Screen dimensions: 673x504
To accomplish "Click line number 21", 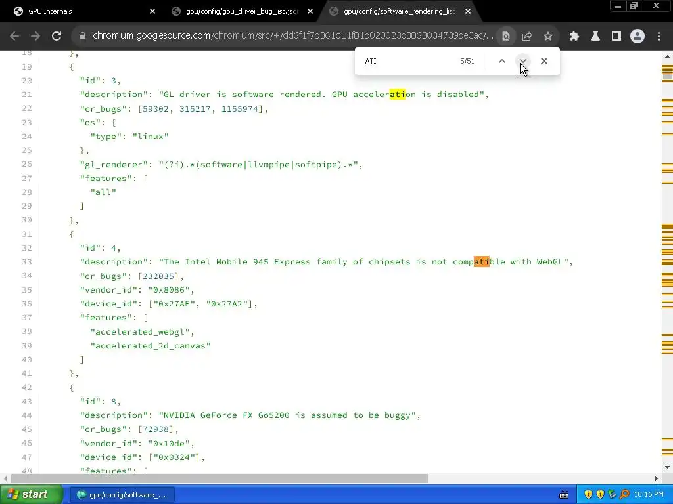I will (x=26, y=94).
